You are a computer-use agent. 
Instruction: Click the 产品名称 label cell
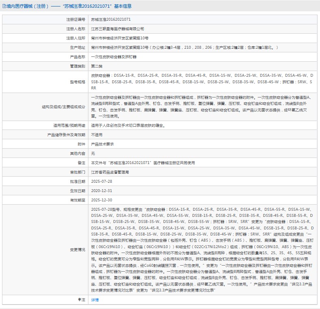point(45,57)
